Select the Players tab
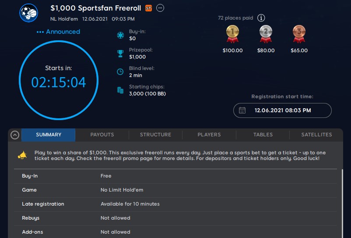Viewport: 351px width, 238px height. (209, 135)
